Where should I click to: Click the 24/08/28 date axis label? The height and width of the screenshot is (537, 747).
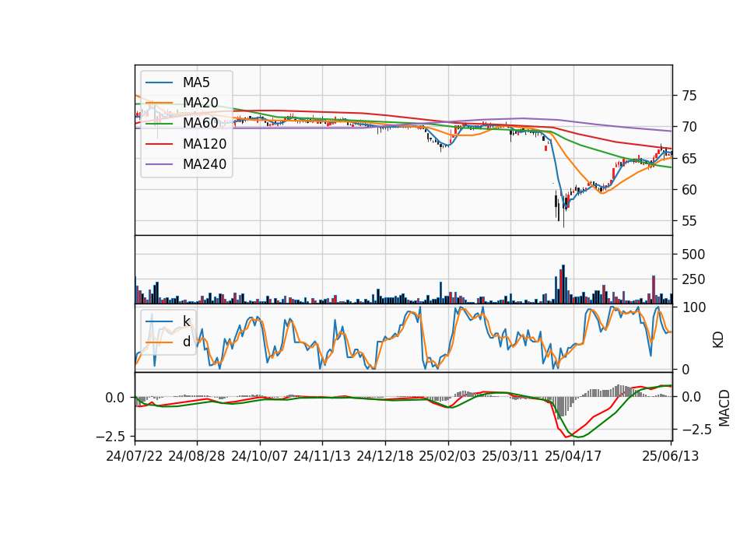(197, 456)
